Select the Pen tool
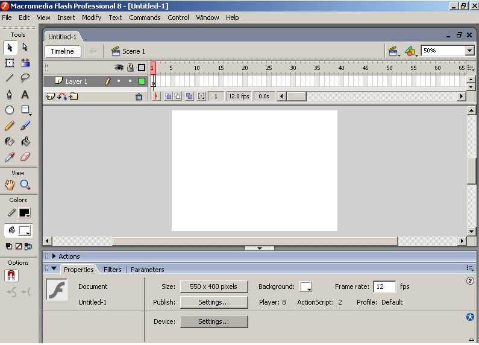This screenshot has height=345, width=479. click(x=10, y=95)
